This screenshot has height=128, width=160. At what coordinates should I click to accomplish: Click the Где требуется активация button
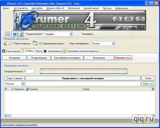click(x=67, y=58)
